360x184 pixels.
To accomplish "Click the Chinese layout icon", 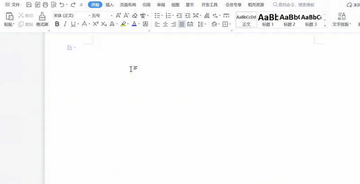I will 196,16.
